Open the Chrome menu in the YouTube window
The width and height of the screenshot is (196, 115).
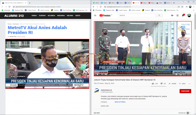(x=194, y=7)
